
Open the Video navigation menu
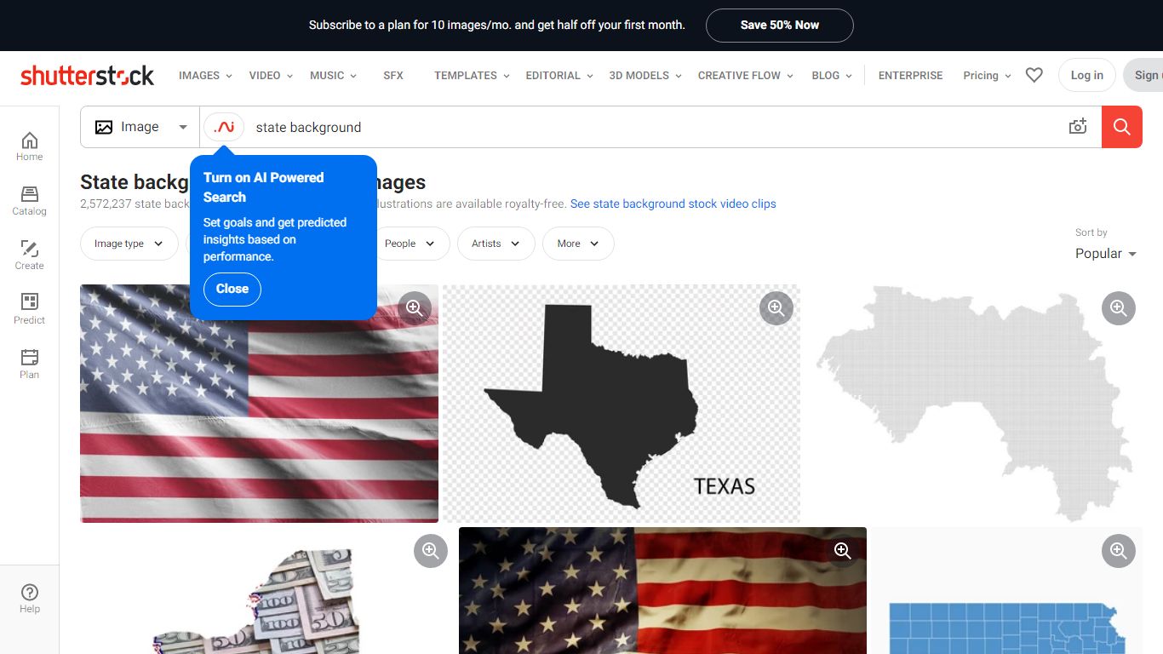click(271, 75)
